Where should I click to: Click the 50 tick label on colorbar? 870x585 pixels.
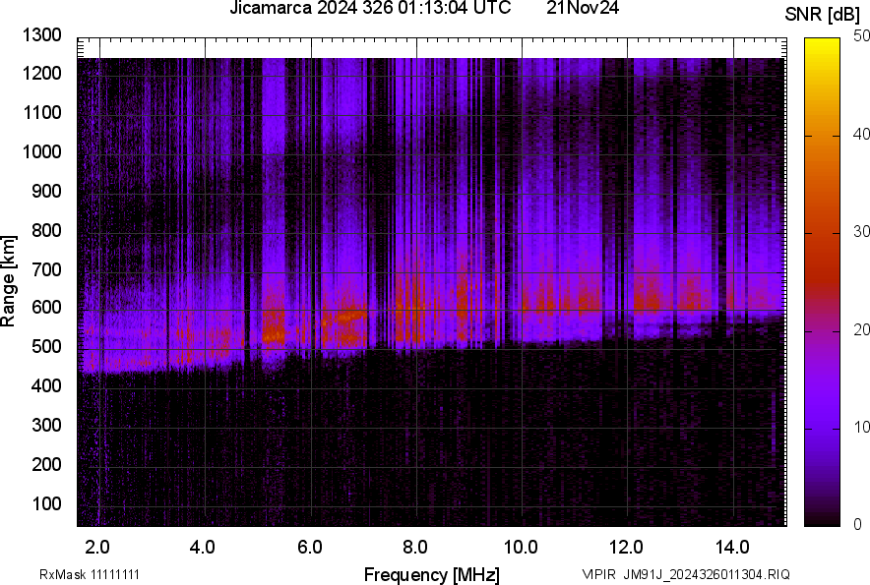(x=863, y=36)
